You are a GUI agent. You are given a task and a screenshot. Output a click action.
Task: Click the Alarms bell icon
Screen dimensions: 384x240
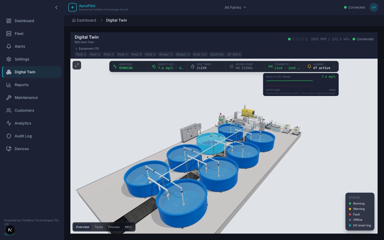309,66
